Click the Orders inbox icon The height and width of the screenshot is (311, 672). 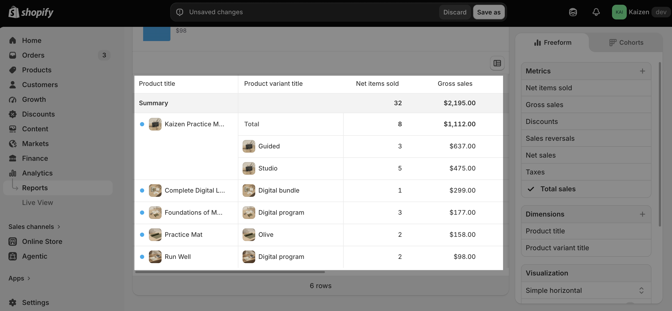point(13,55)
